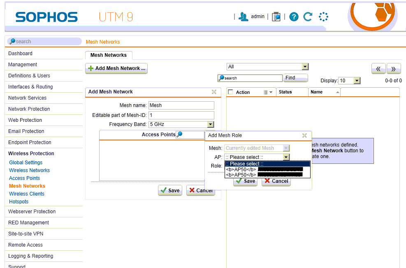
Task: Click the refresh arrow icon
Action: [308, 16]
